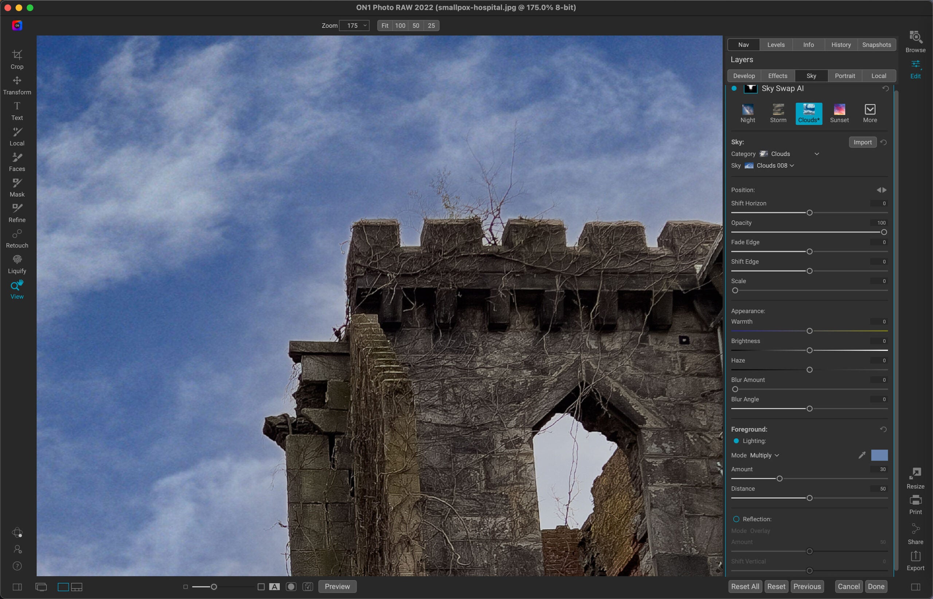The image size is (933, 599).
Task: Toggle Sky Swap AI layer visibility
Action: click(734, 88)
